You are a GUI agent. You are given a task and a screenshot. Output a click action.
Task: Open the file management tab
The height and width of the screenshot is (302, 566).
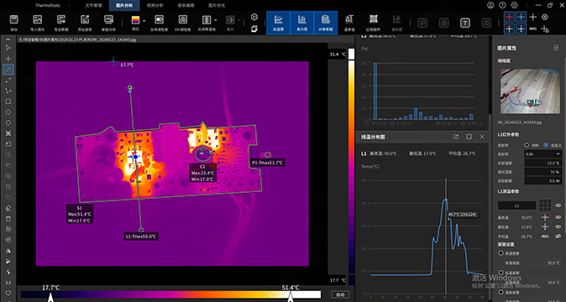coord(93,5)
